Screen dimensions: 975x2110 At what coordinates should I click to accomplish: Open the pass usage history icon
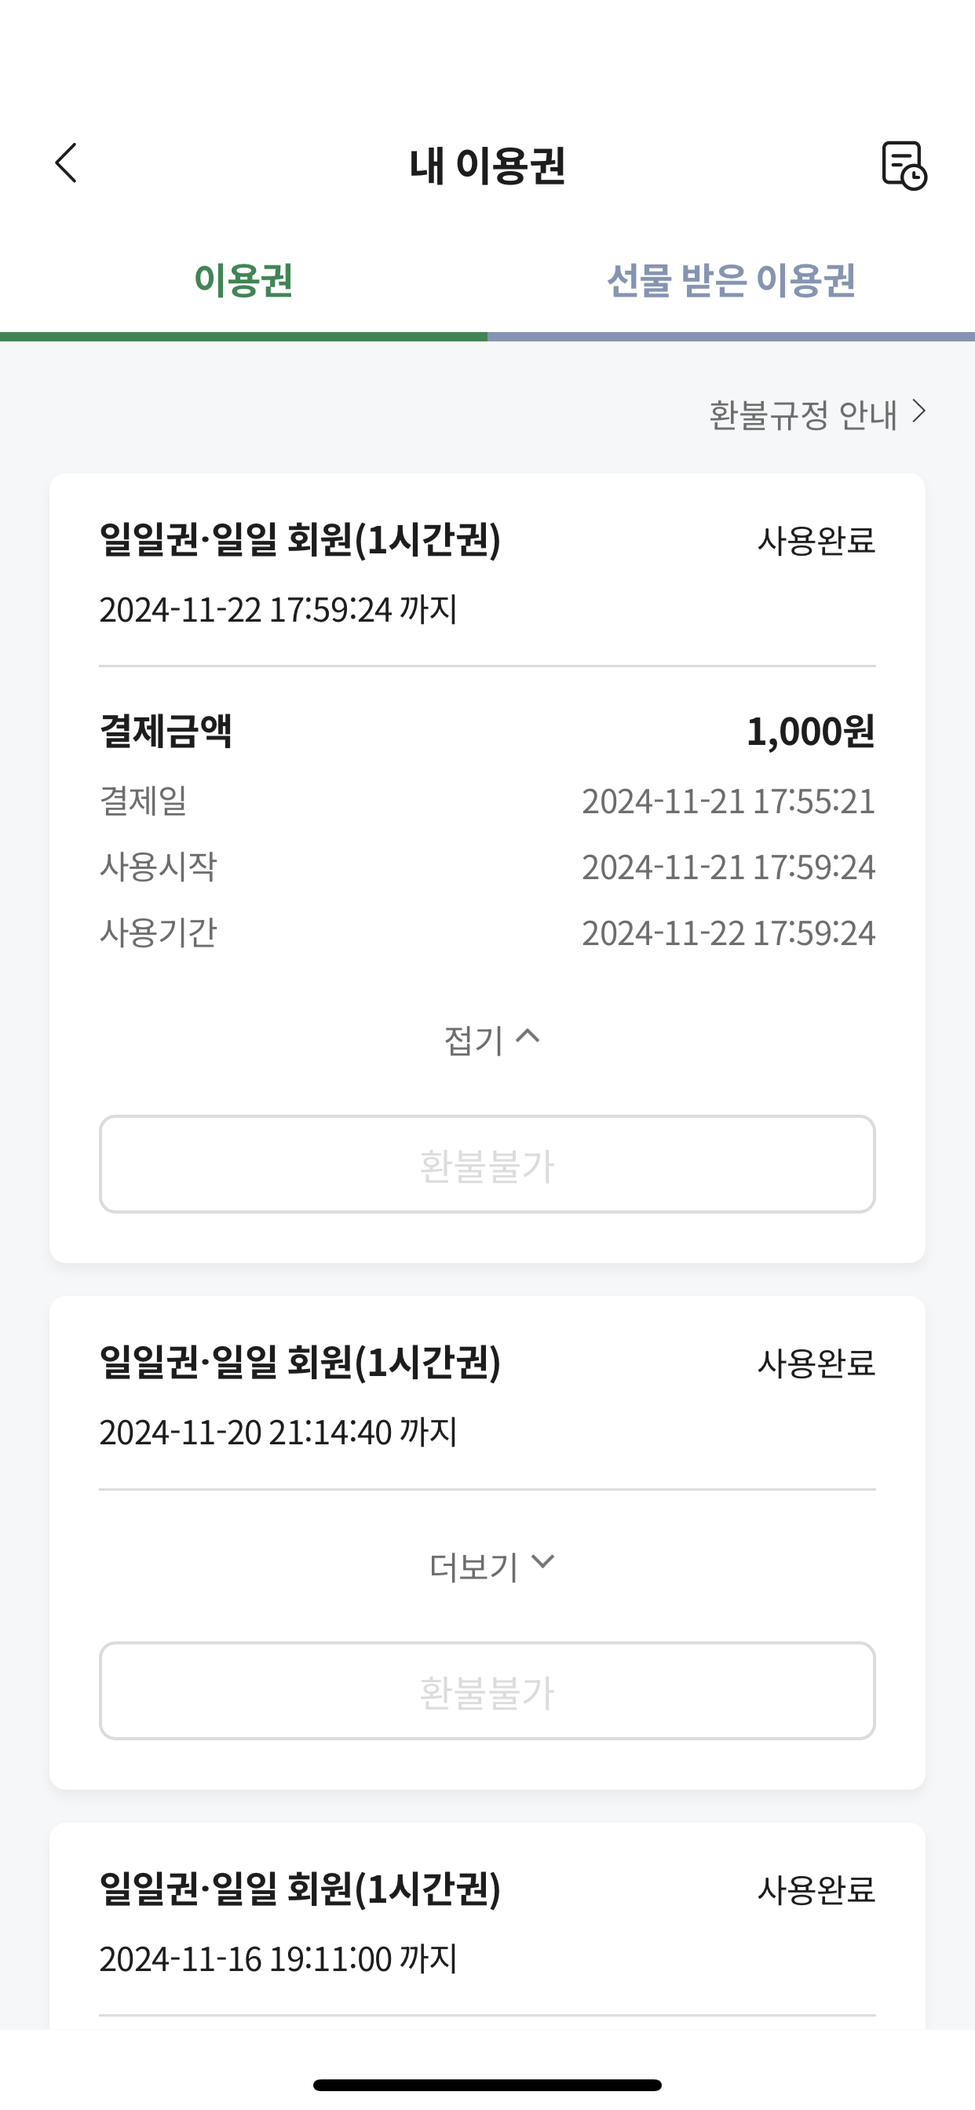[903, 165]
